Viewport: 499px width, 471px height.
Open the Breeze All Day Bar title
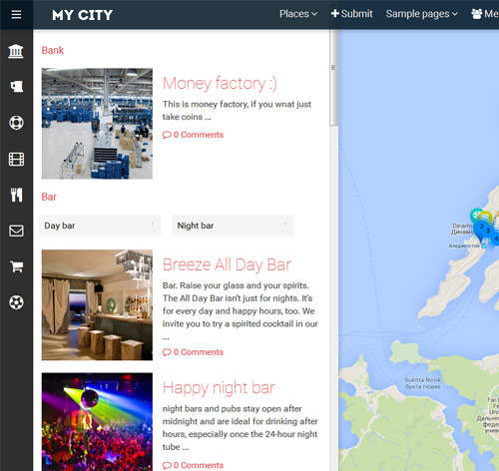click(x=227, y=264)
